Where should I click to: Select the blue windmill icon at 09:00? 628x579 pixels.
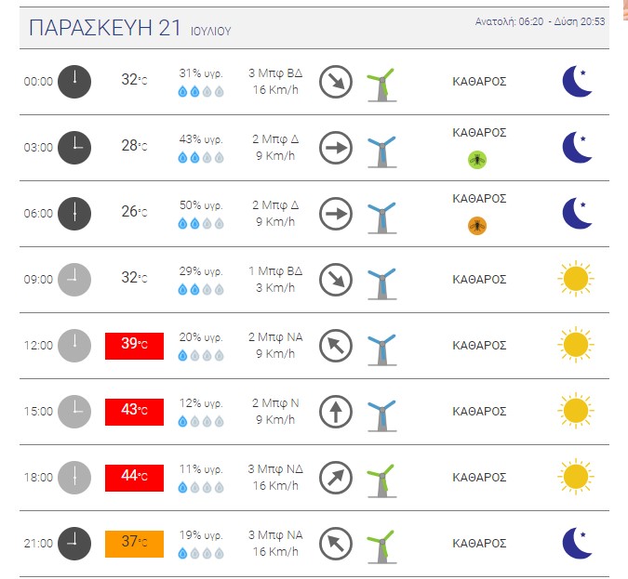[x=381, y=283]
